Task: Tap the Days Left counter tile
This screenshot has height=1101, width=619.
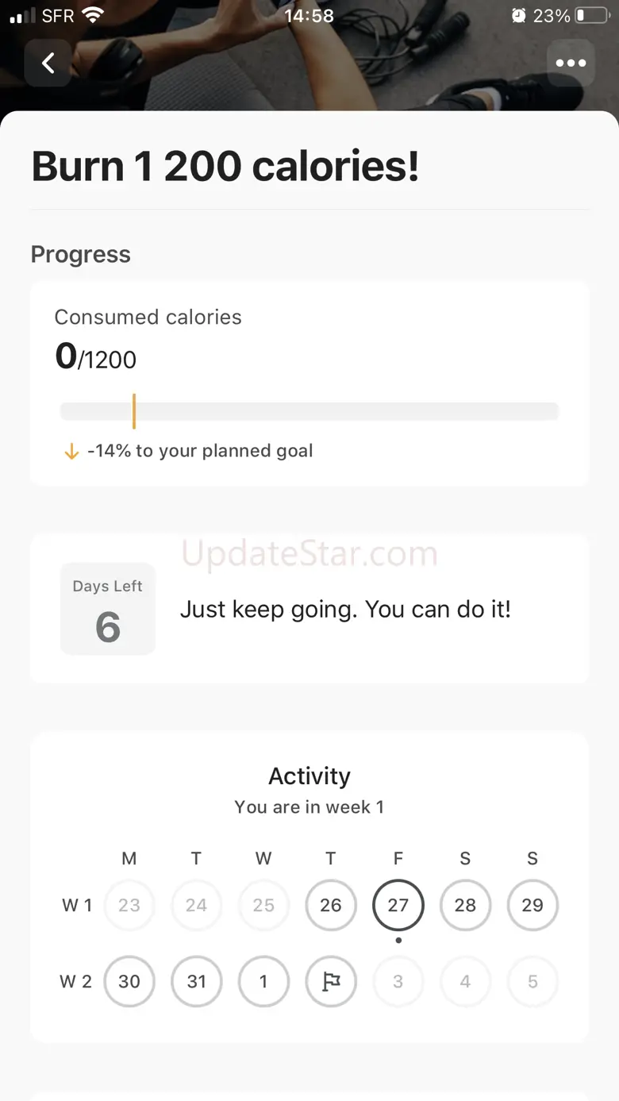Action: tap(108, 610)
